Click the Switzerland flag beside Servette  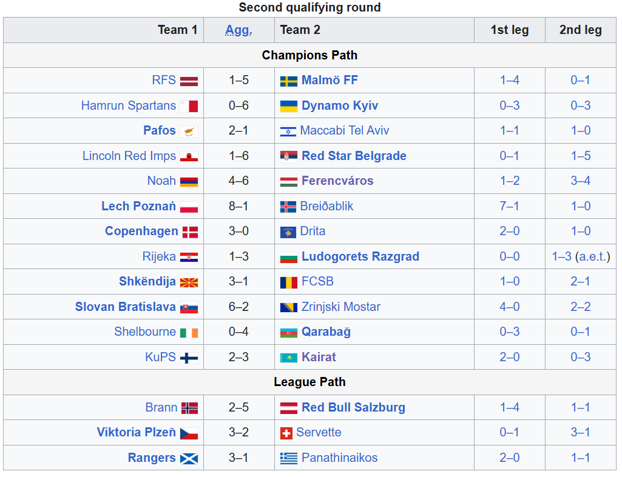pyautogui.click(x=286, y=433)
